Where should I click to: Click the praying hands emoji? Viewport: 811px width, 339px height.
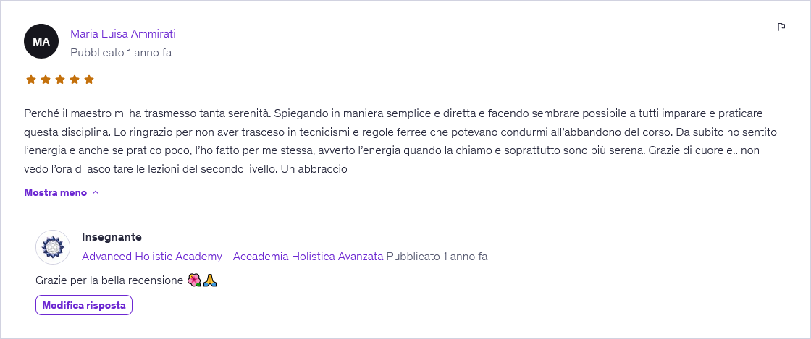(x=210, y=280)
